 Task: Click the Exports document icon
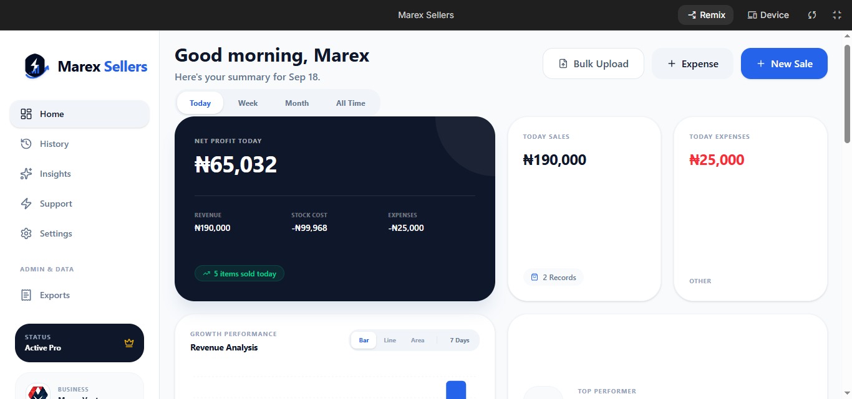point(26,295)
